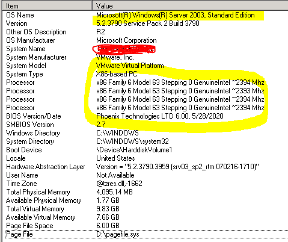Select the Boot Device row label
Screen dimensions: 288x242
(x=24, y=150)
